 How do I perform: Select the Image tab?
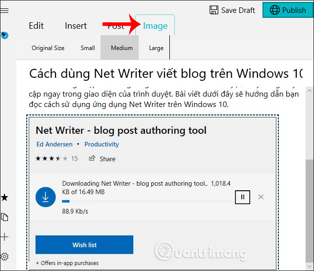[155, 26]
